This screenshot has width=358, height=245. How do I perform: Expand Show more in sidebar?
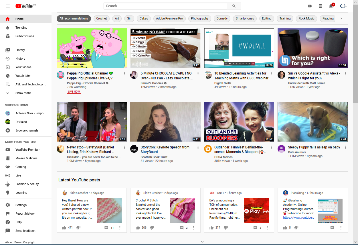(x=26, y=93)
